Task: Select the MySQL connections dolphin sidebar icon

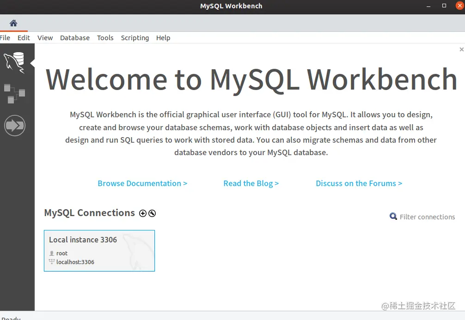Action: [14, 62]
